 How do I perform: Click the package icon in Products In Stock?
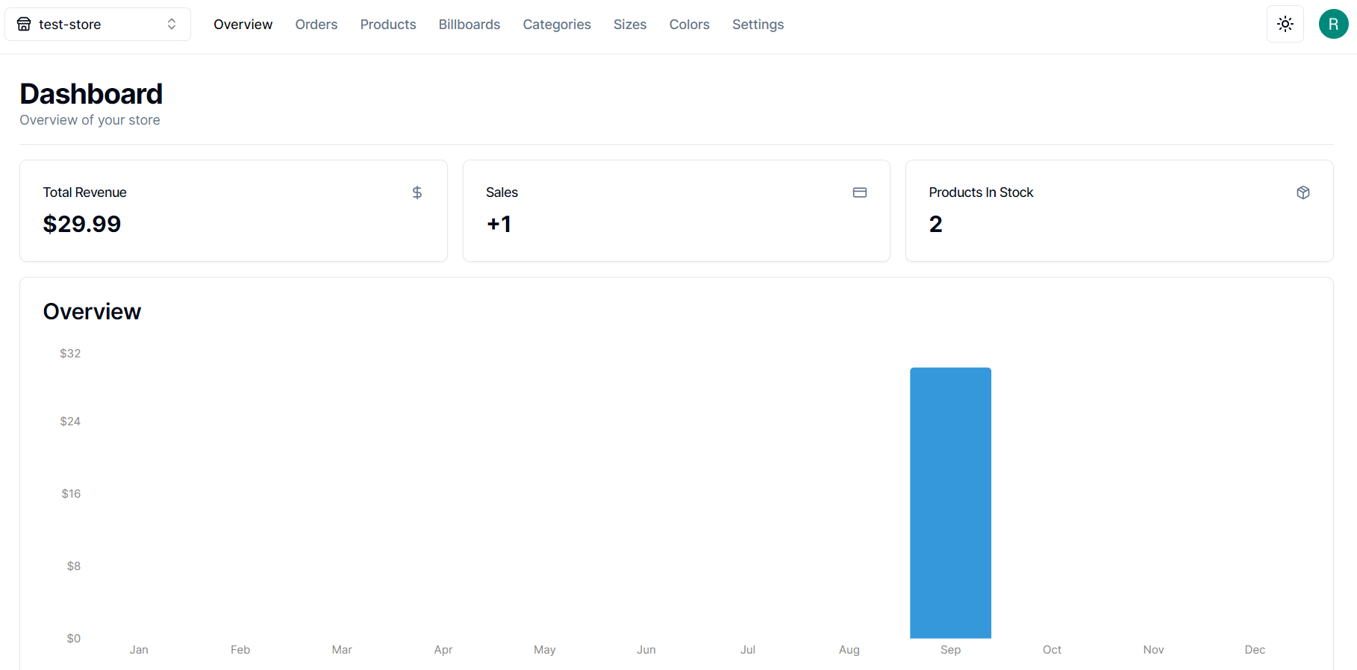(1303, 192)
